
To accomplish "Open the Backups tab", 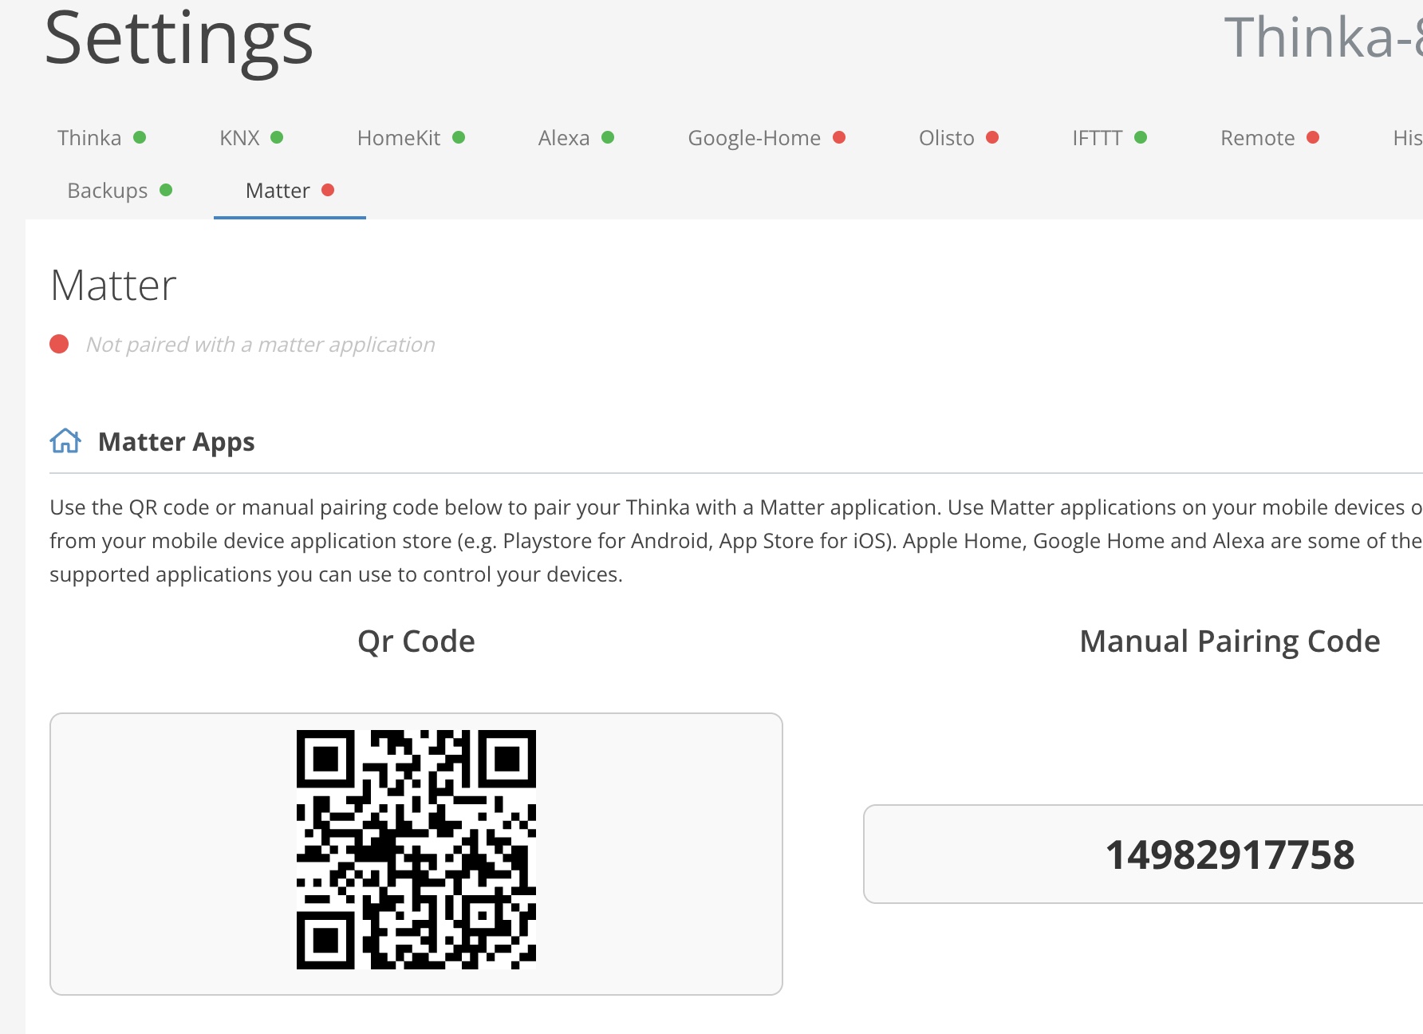I will (x=108, y=191).
